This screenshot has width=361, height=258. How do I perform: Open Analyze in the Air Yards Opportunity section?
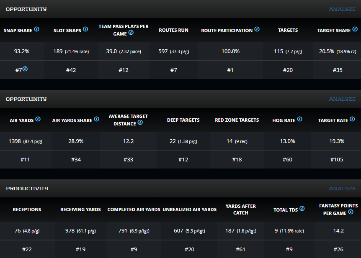pyautogui.click(x=342, y=99)
